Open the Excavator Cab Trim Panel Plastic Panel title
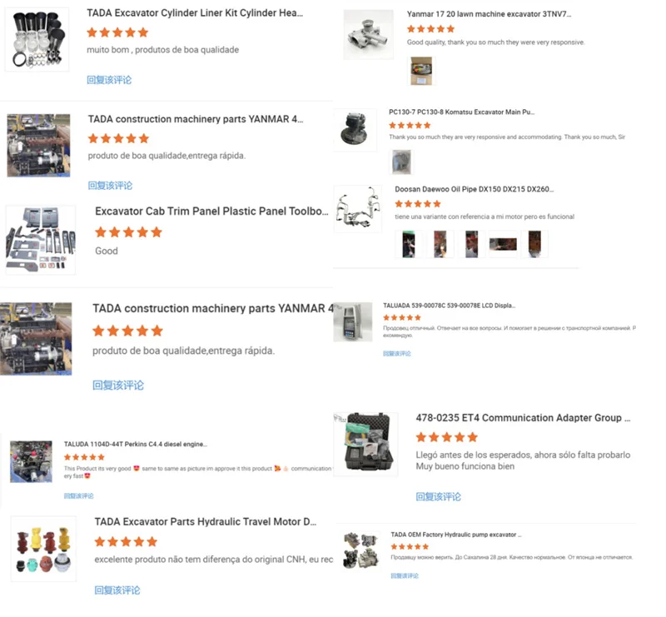This screenshot has height=617, width=666. click(211, 211)
